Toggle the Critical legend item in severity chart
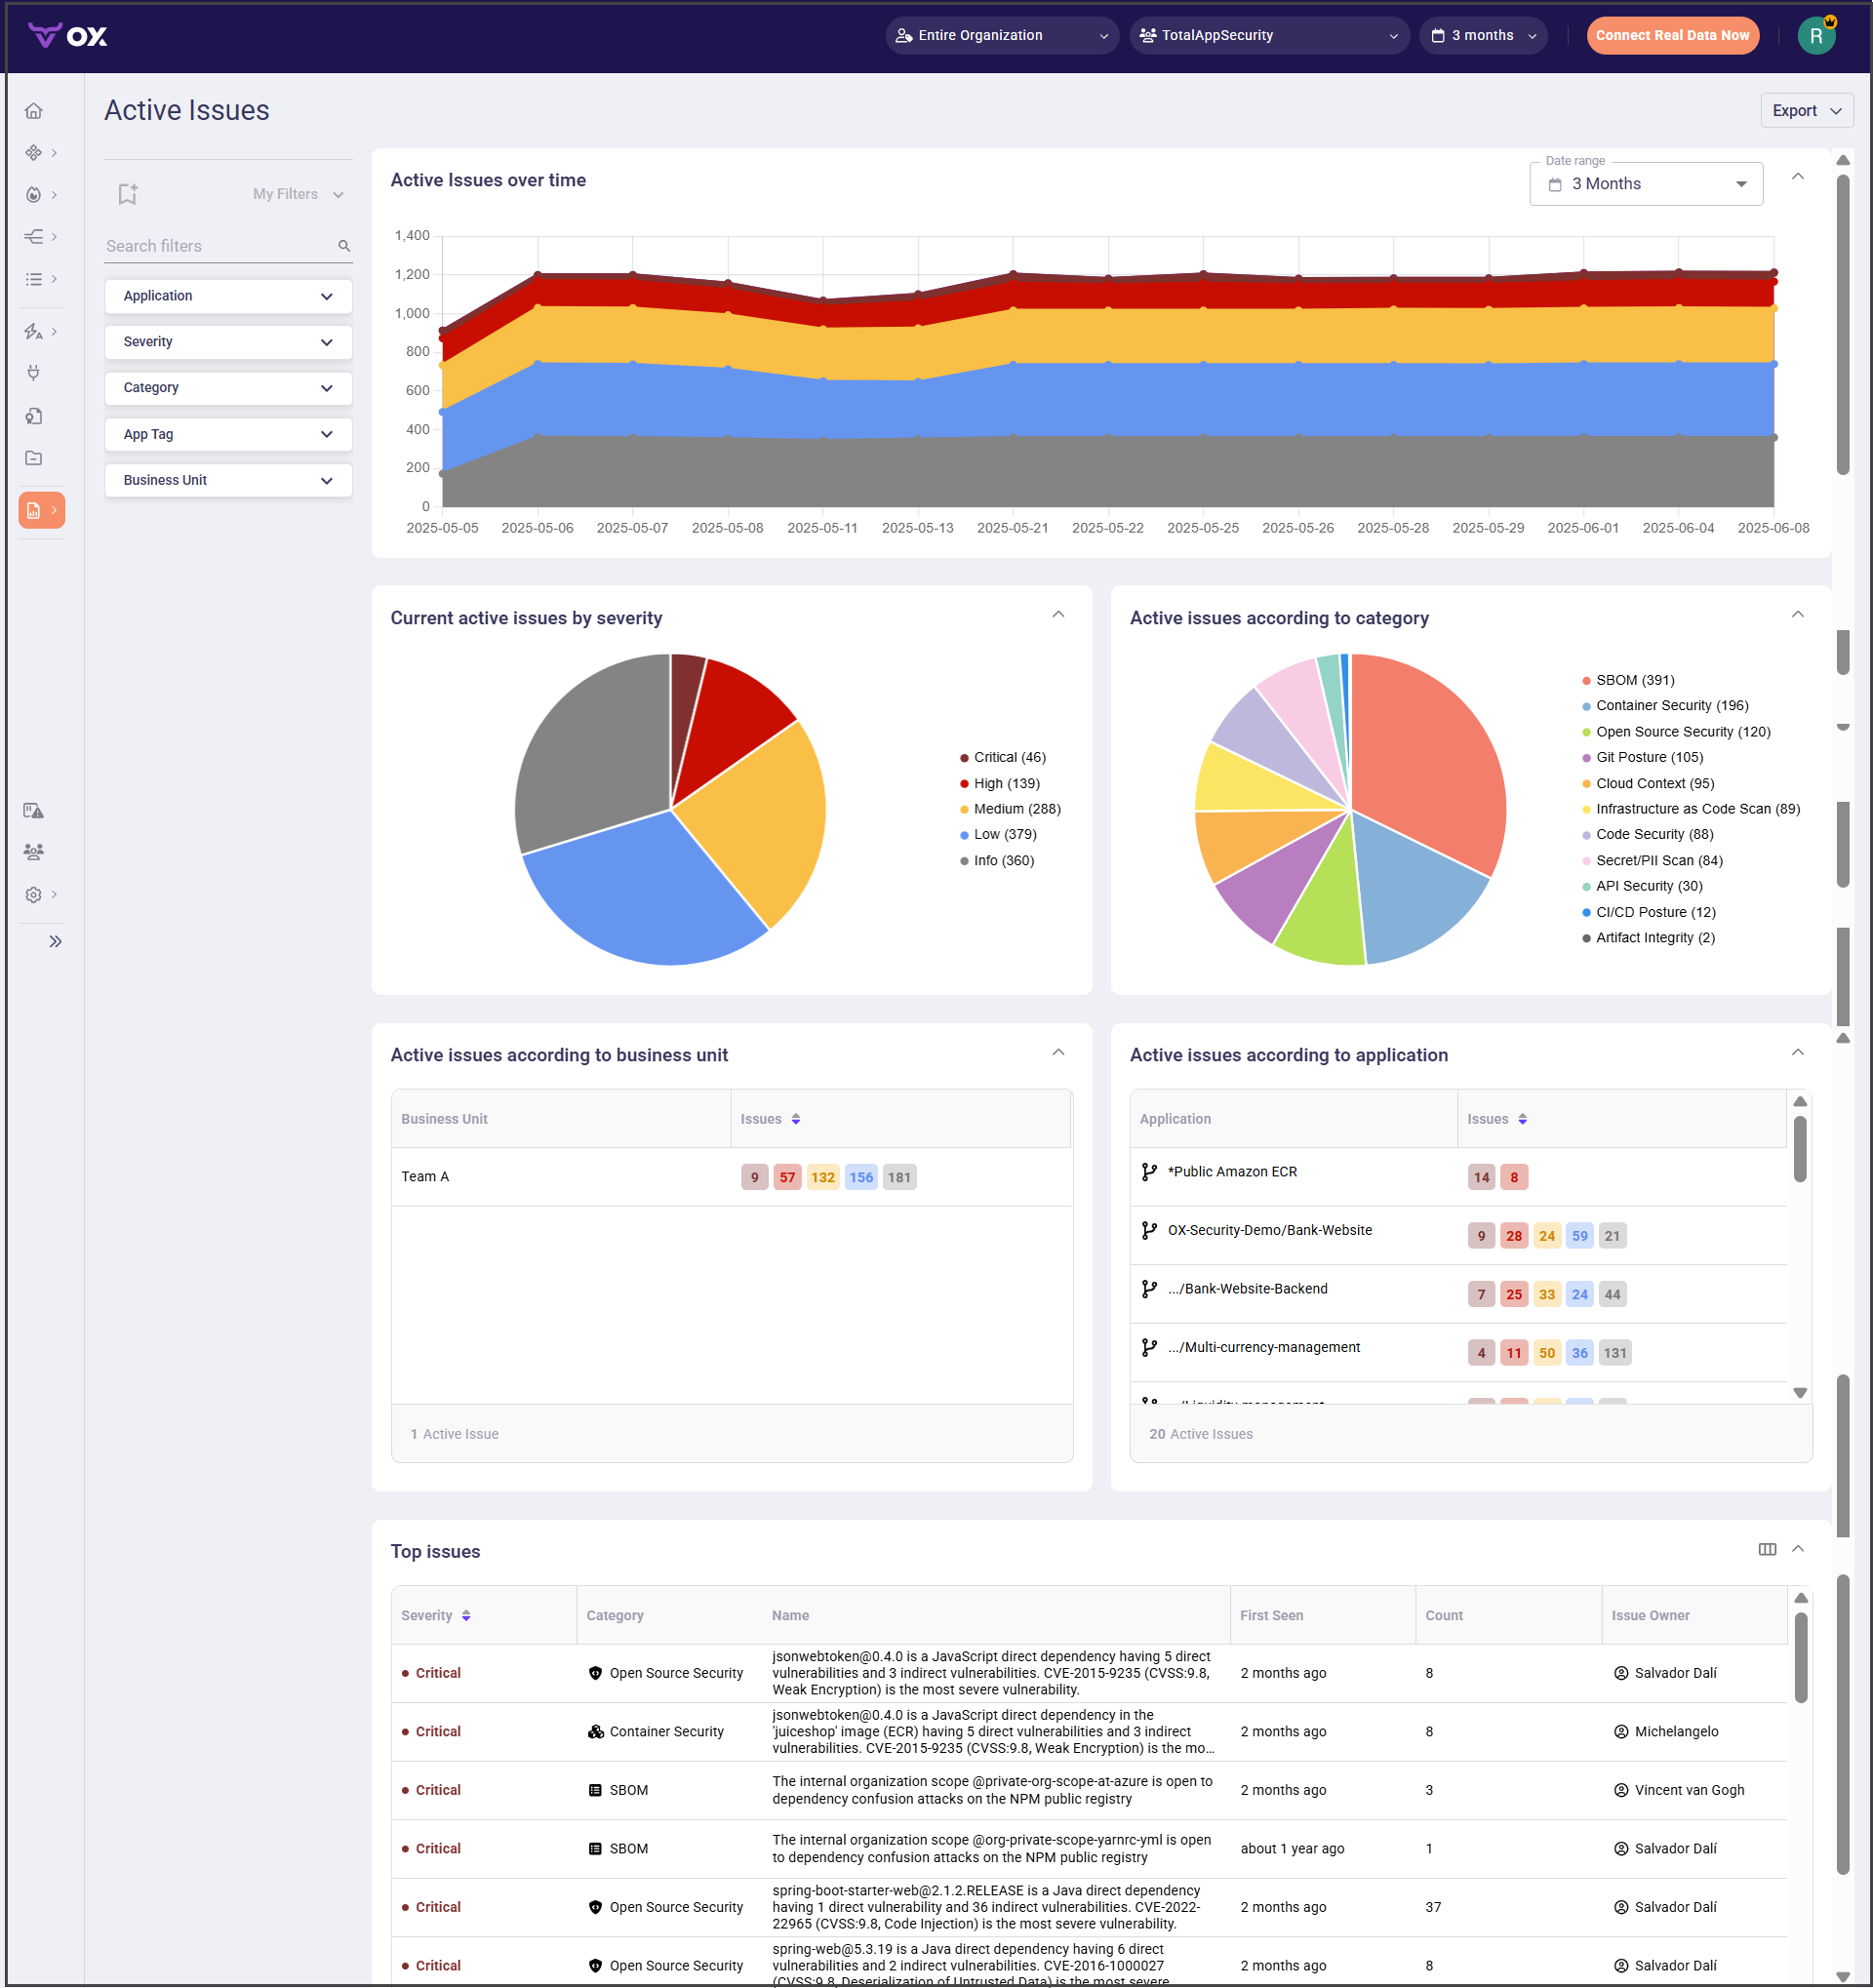 click(1008, 758)
